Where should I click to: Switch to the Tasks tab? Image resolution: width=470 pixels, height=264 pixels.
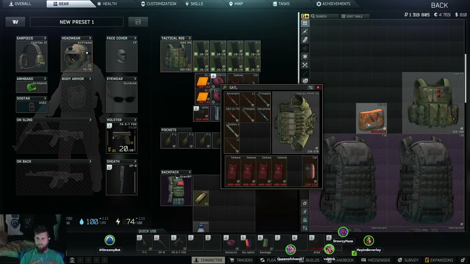[281, 4]
